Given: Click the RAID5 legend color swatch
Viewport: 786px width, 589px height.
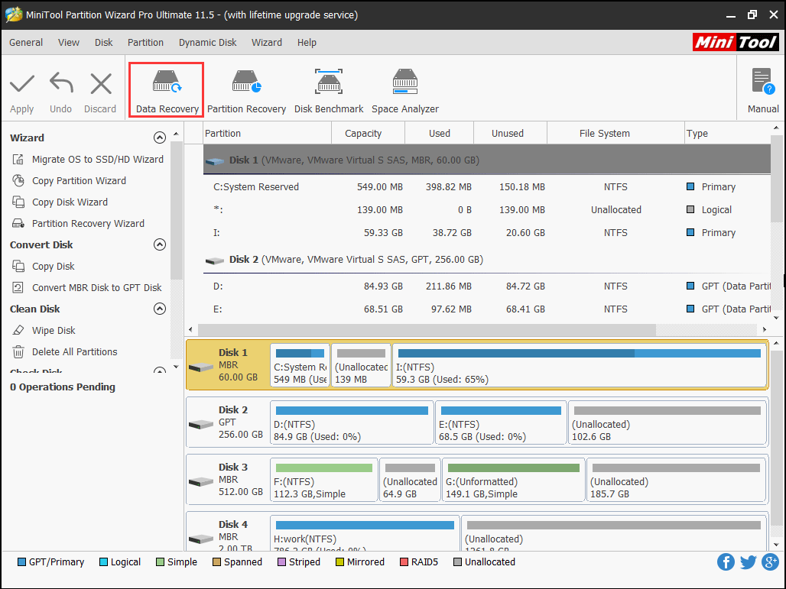Looking at the screenshot, I should click(404, 562).
